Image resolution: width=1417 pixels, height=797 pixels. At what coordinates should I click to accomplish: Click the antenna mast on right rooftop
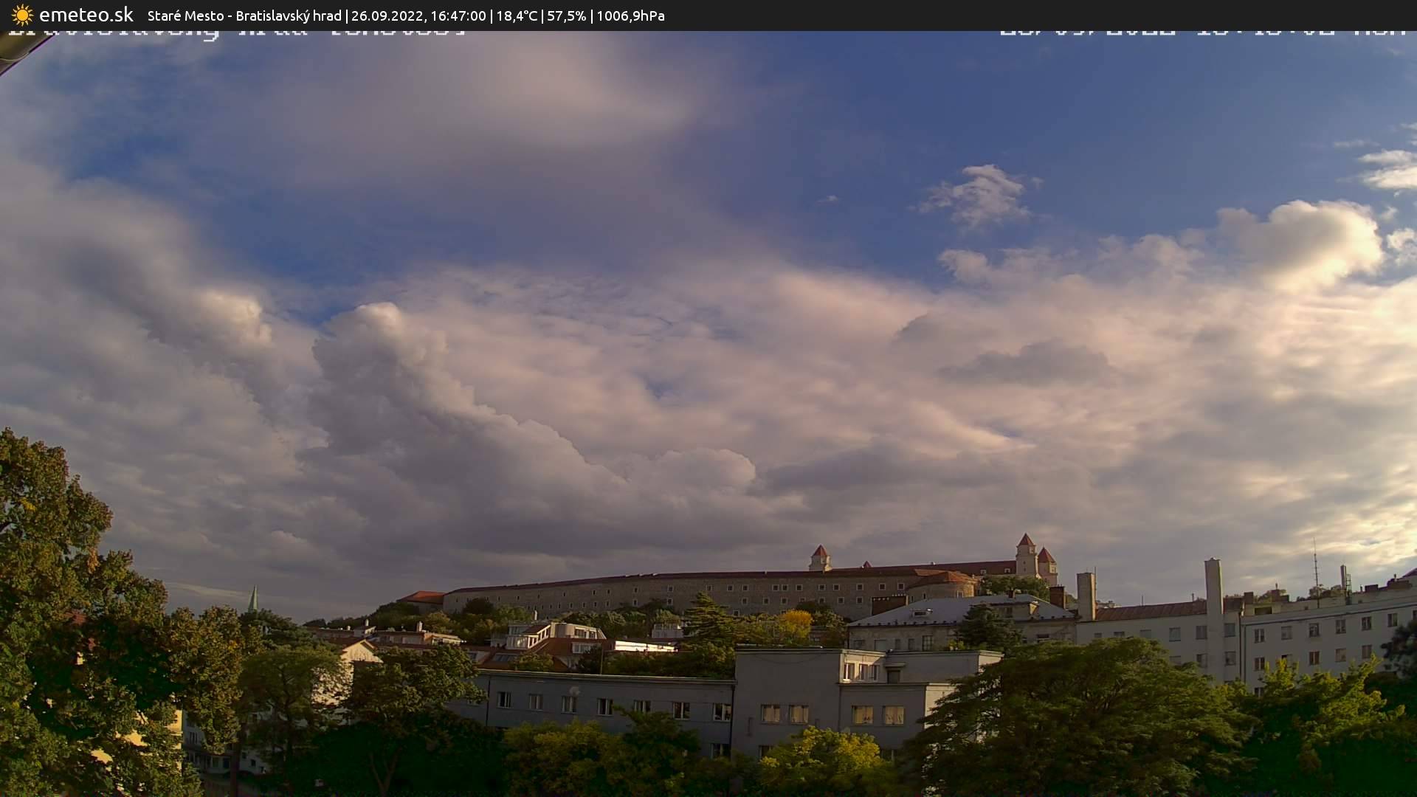click(x=1315, y=565)
